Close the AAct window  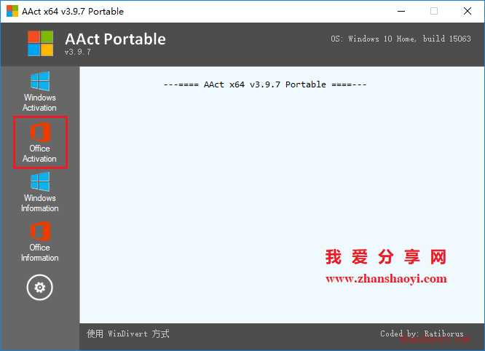click(x=468, y=12)
